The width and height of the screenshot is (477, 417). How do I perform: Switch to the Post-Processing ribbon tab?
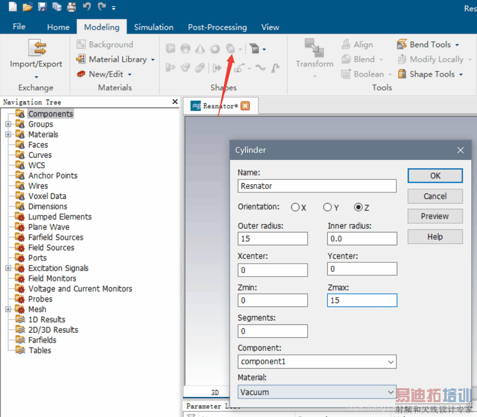coord(217,27)
